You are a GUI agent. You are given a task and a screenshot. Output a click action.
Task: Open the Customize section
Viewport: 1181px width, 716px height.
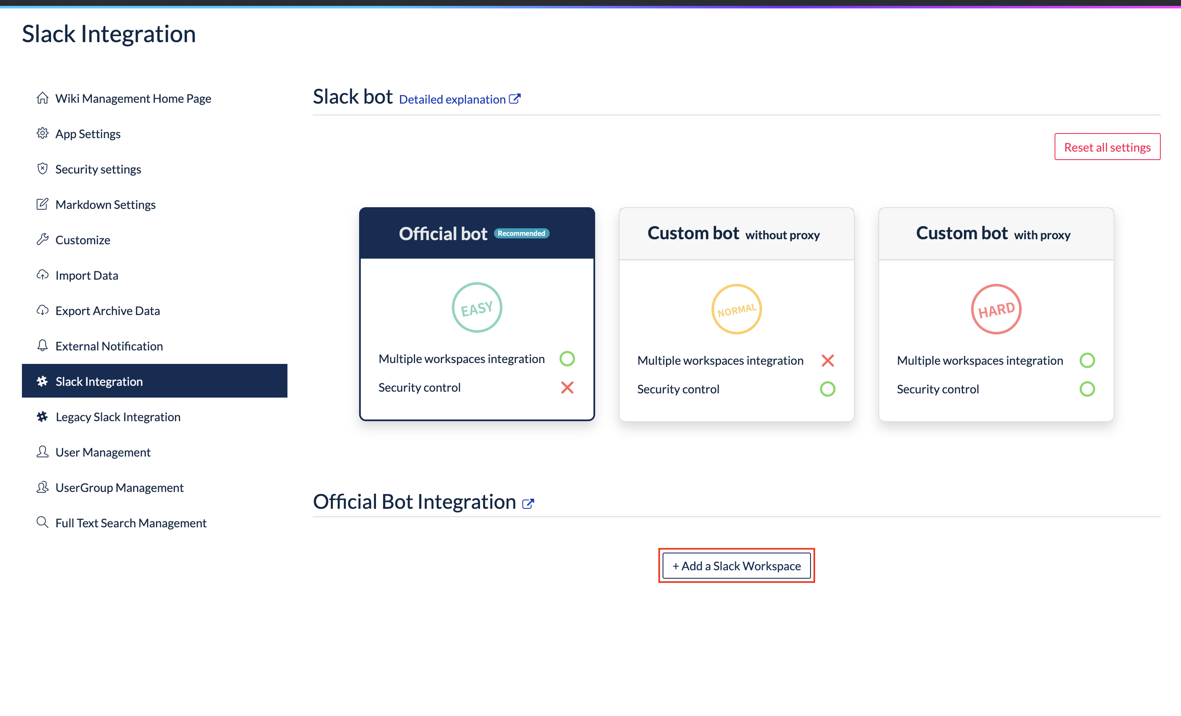click(154, 240)
